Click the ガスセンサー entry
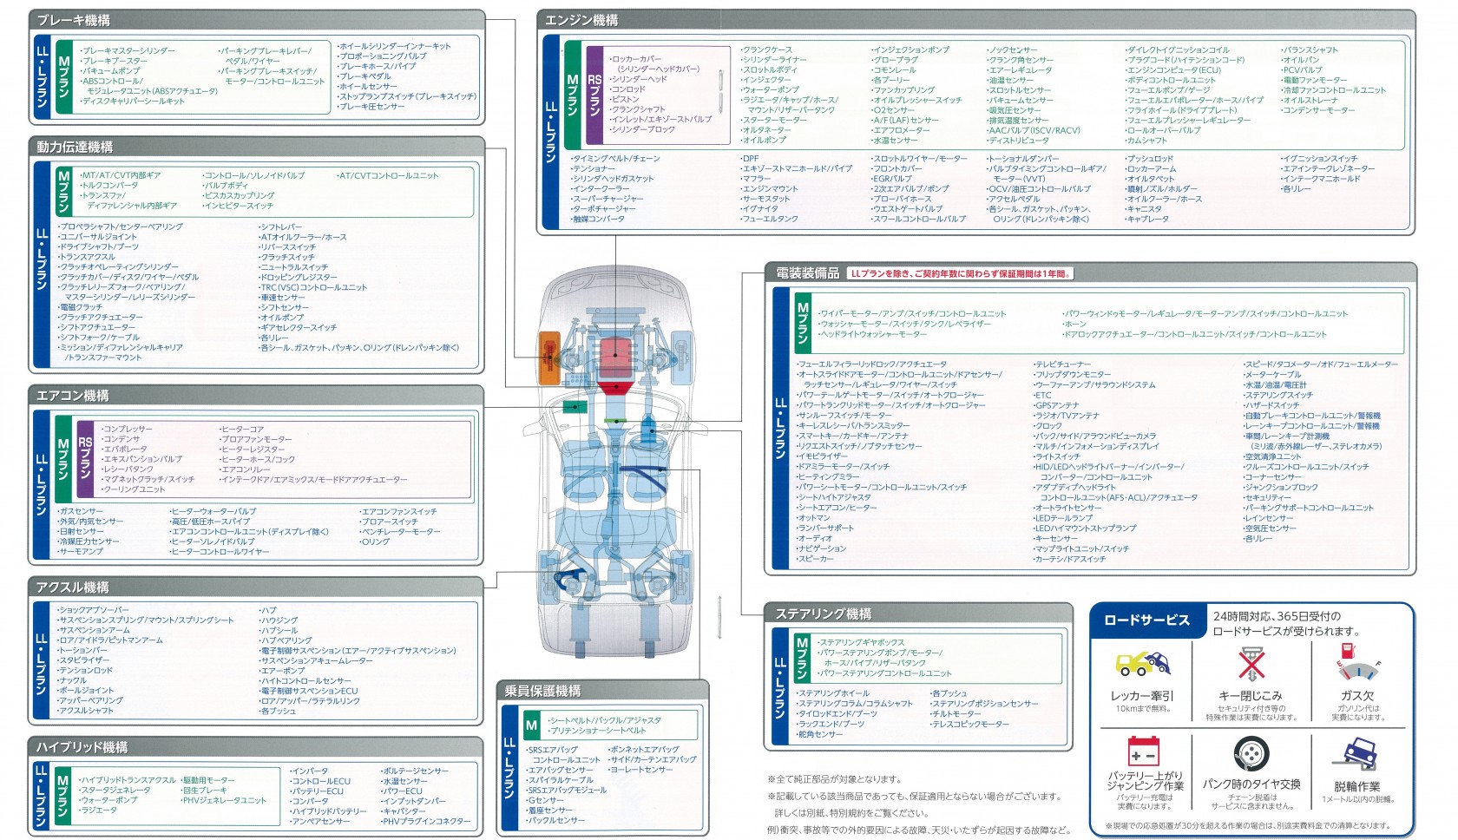Viewport: 1458px width, 840px height. 80,512
